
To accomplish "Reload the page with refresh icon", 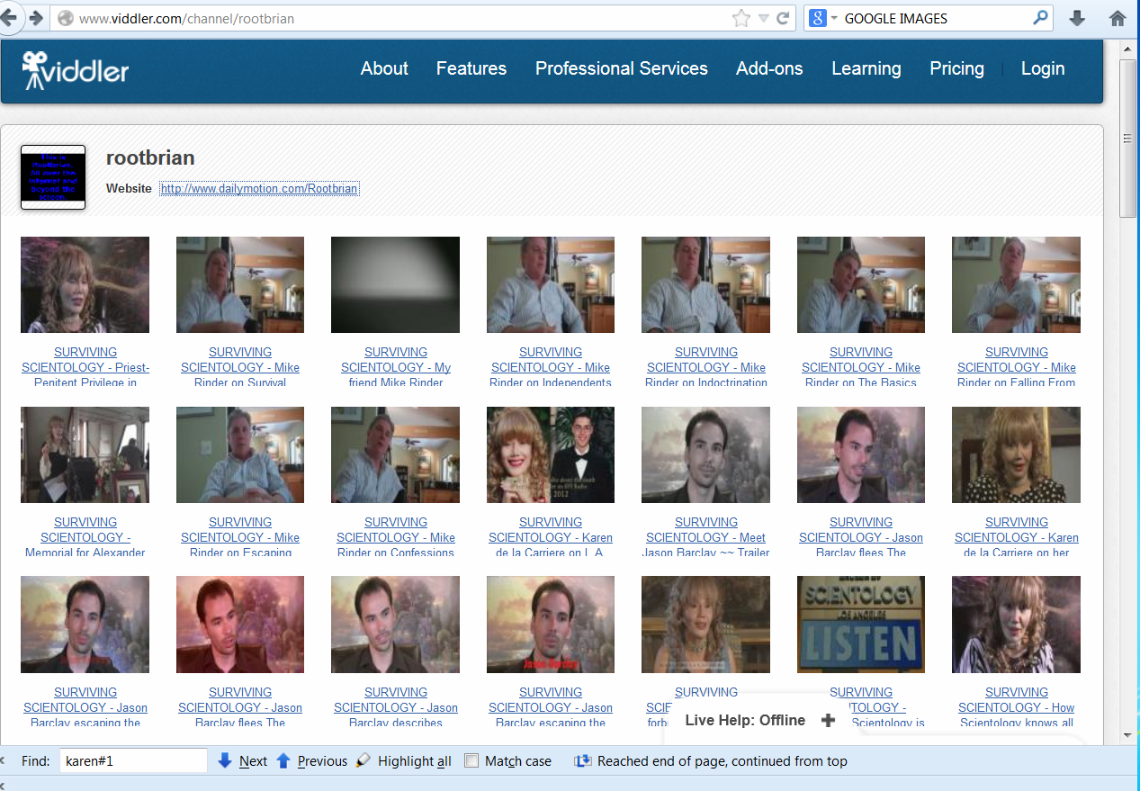I will point(783,18).
